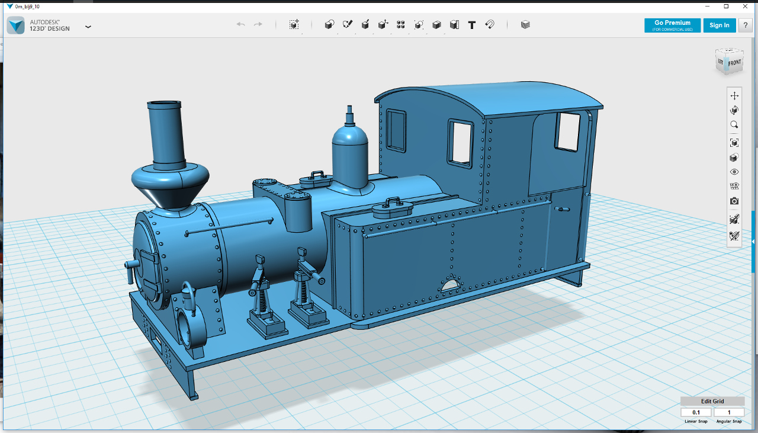
Task: Open the Measure tool
Action: click(454, 24)
